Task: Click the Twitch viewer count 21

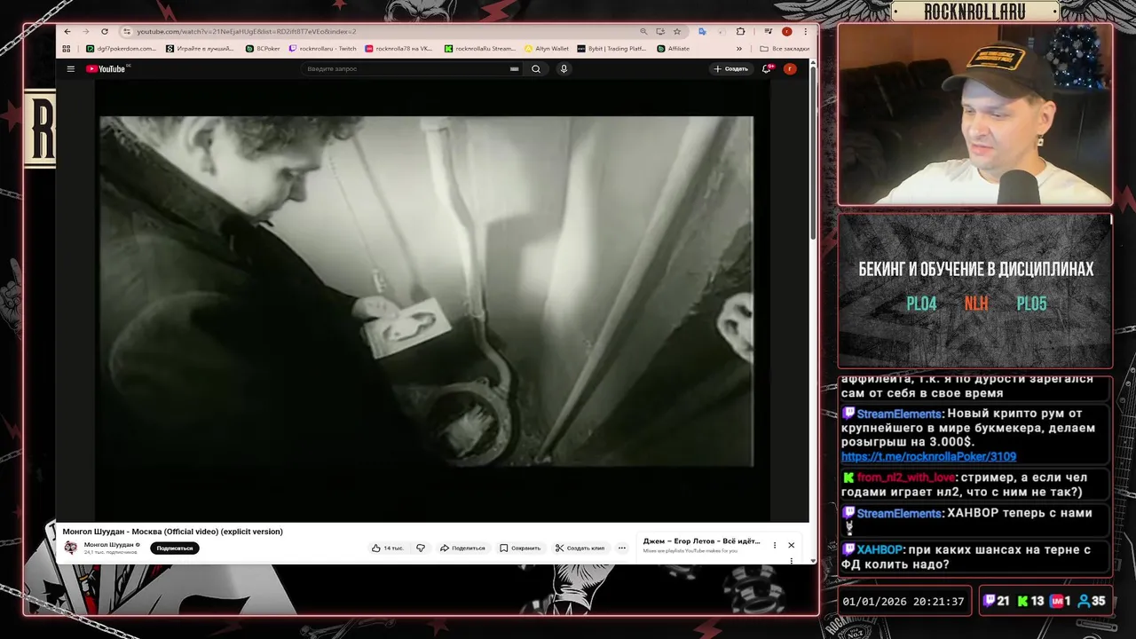Action: [997, 601]
